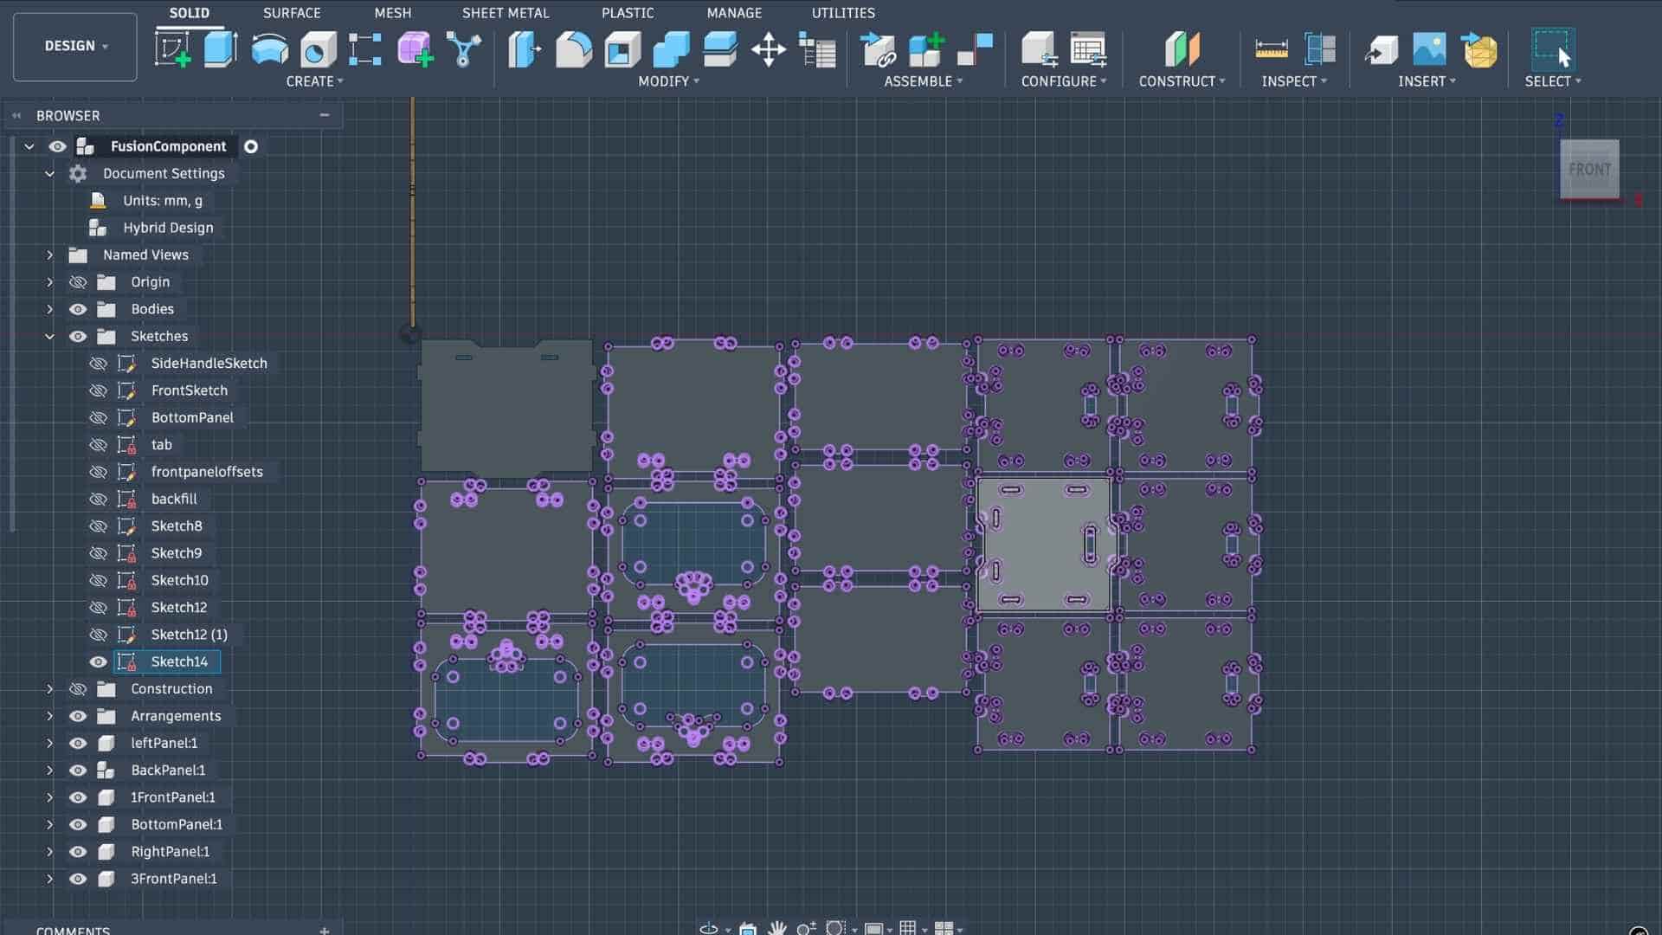This screenshot has height=935, width=1662.
Task: Click the Offset Plane icon in Construct
Action: (1182, 49)
